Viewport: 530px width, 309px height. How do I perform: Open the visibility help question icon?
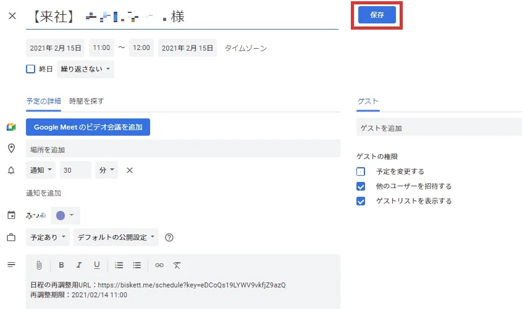tap(169, 237)
